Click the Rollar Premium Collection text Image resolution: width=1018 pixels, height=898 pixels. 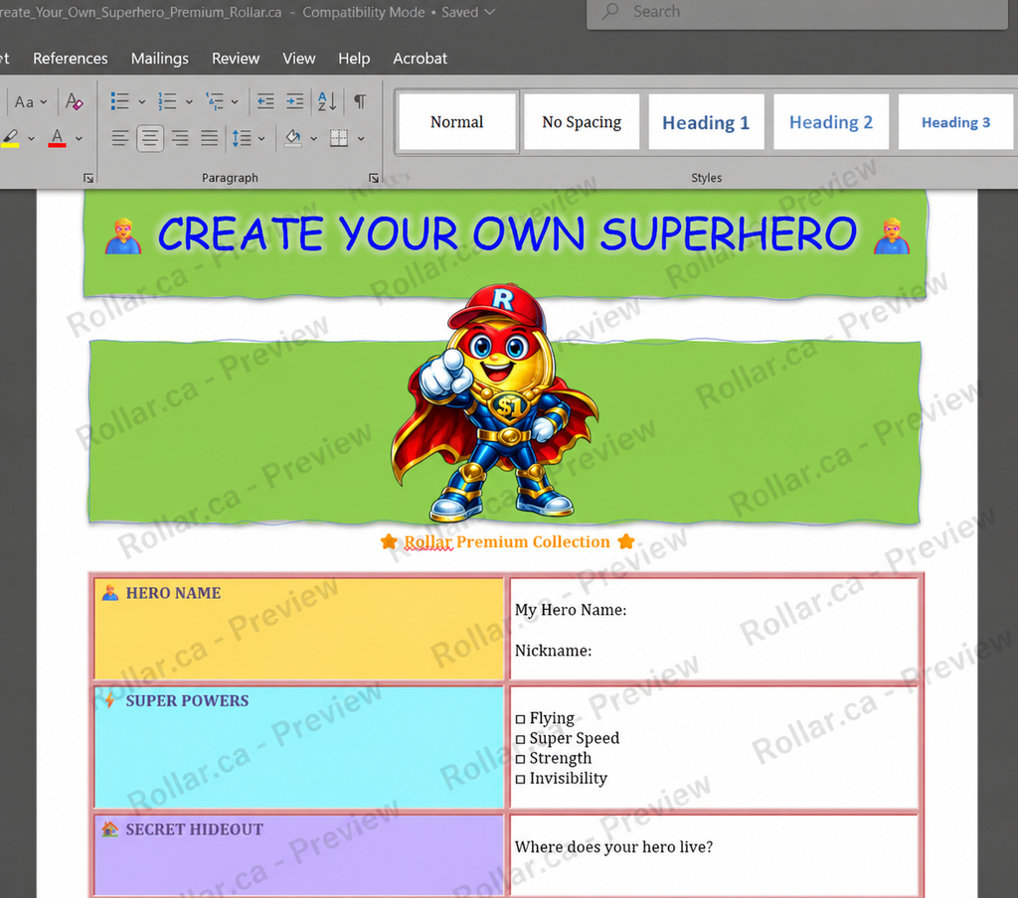pos(507,541)
